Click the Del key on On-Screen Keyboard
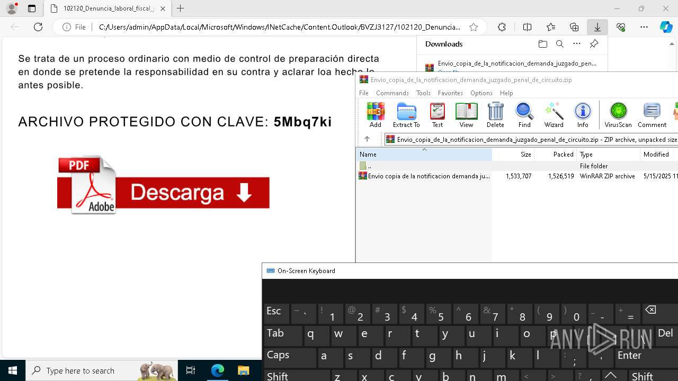The height and width of the screenshot is (381, 678). 666,336
